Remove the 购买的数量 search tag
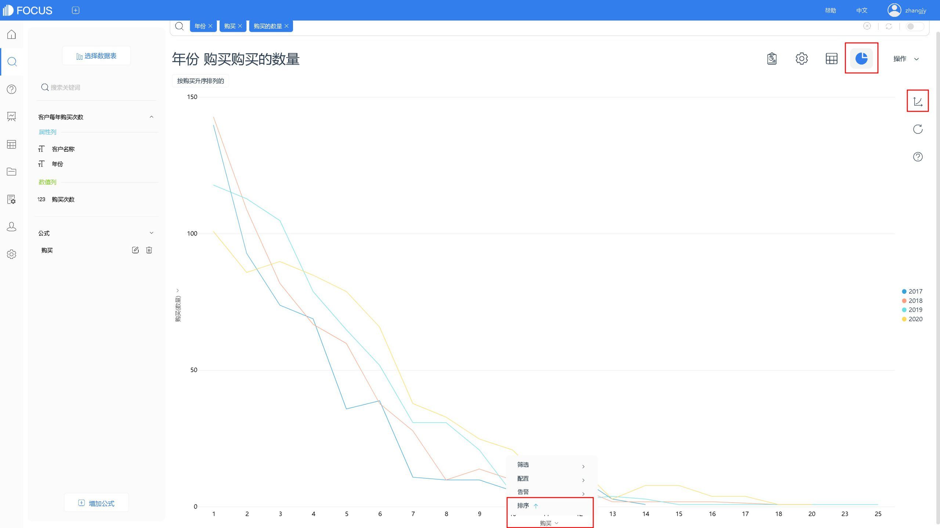The height and width of the screenshot is (528, 940). pos(286,26)
